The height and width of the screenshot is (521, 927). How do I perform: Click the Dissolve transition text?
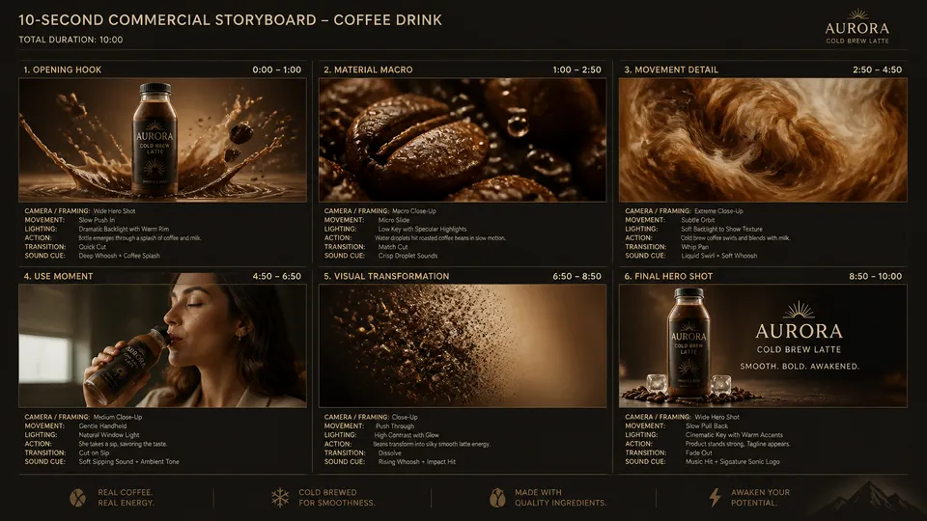(x=389, y=453)
